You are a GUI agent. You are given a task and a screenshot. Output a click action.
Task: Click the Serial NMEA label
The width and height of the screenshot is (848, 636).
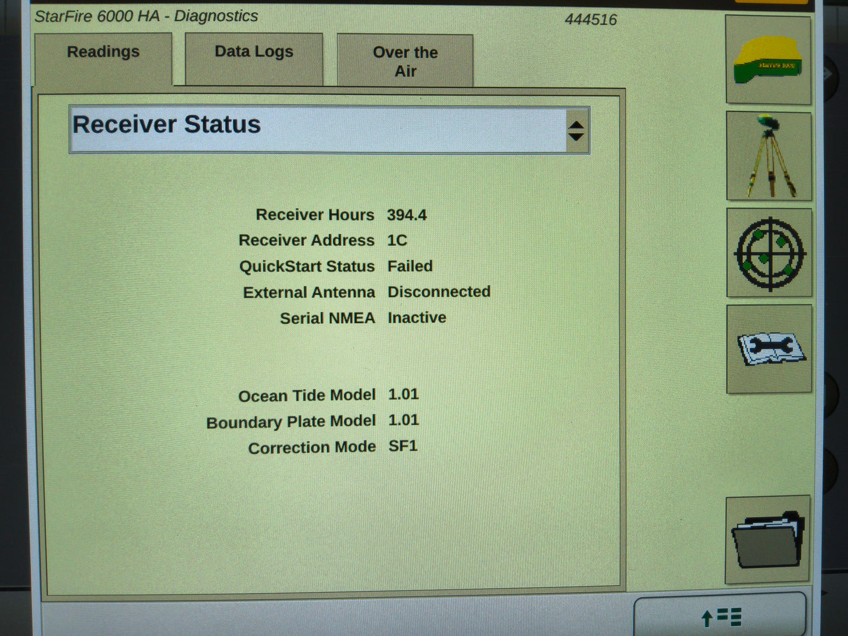tap(327, 318)
